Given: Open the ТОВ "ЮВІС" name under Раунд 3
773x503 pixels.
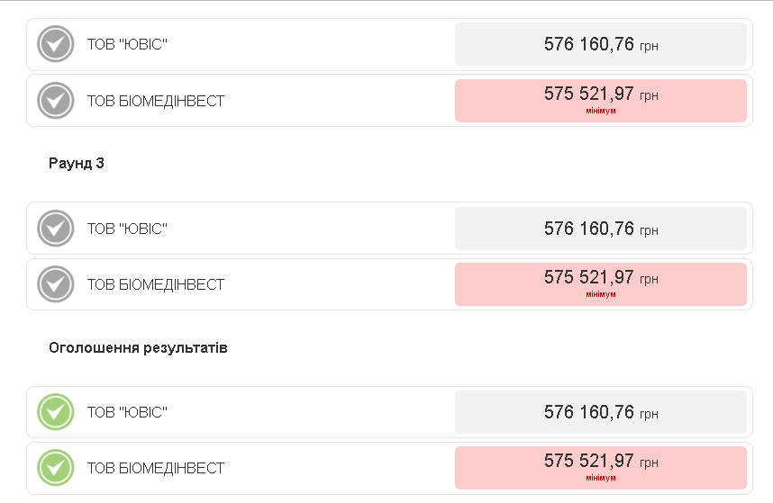Looking at the screenshot, I should (x=127, y=229).
